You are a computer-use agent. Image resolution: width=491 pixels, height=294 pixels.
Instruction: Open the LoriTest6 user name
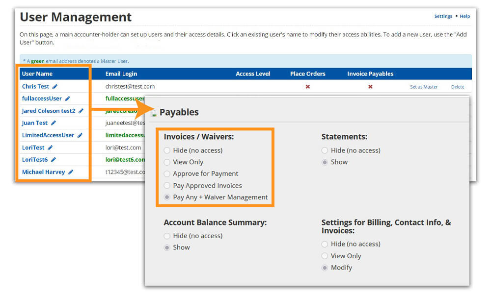(x=35, y=160)
